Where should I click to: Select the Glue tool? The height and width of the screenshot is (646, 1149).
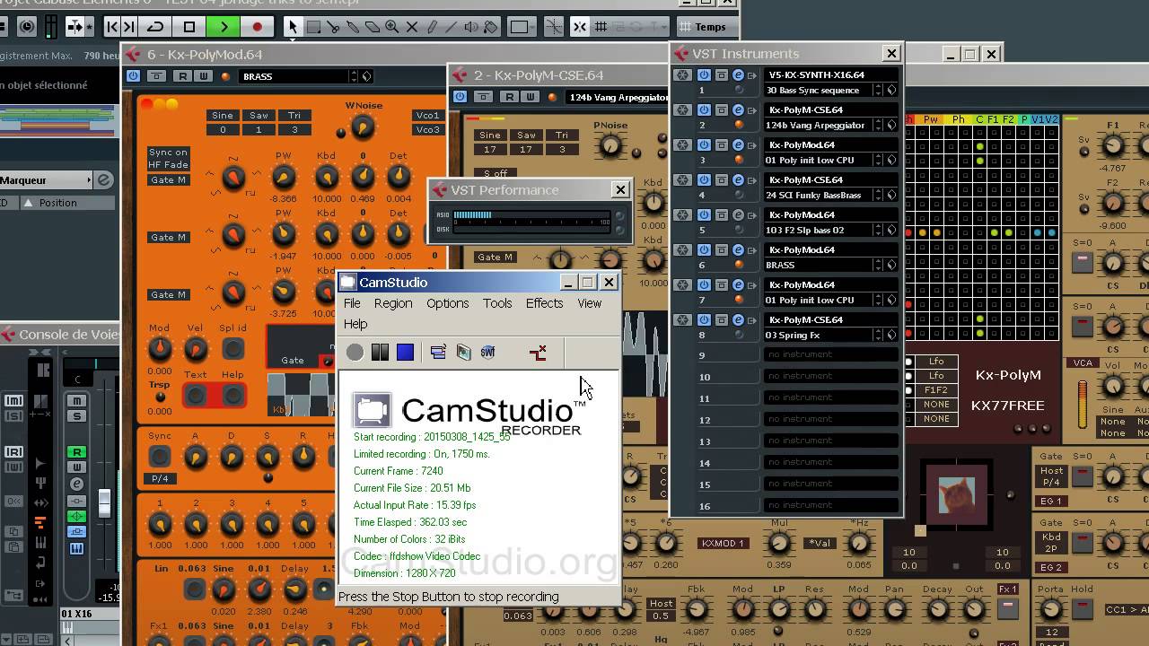click(352, 27)
